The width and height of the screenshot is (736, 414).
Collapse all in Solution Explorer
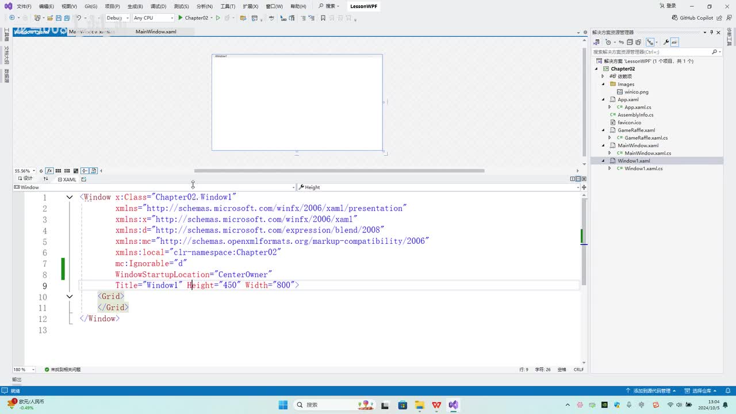pyautogui.click(x=630, y=42)
